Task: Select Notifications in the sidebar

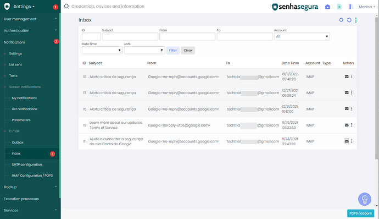Action: click(14, 42)
